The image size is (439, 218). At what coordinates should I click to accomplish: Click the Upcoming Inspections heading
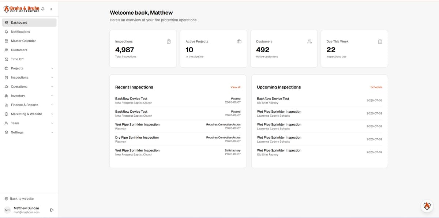(x=279, y=87)
